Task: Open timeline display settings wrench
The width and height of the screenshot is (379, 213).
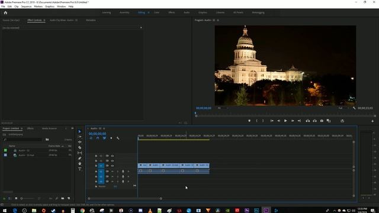Action: click(118, 138)
